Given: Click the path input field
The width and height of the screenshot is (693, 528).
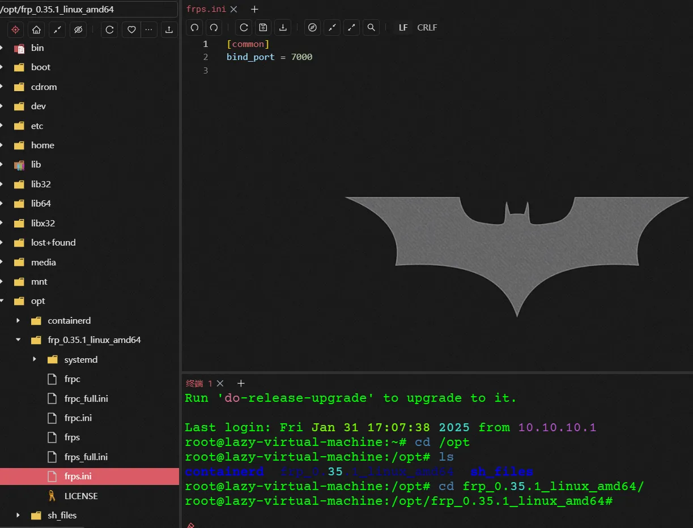Looking at the screenshot, I should click(x=90, y=9).
